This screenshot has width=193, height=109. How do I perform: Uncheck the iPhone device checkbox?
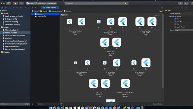tap(175, 17)
